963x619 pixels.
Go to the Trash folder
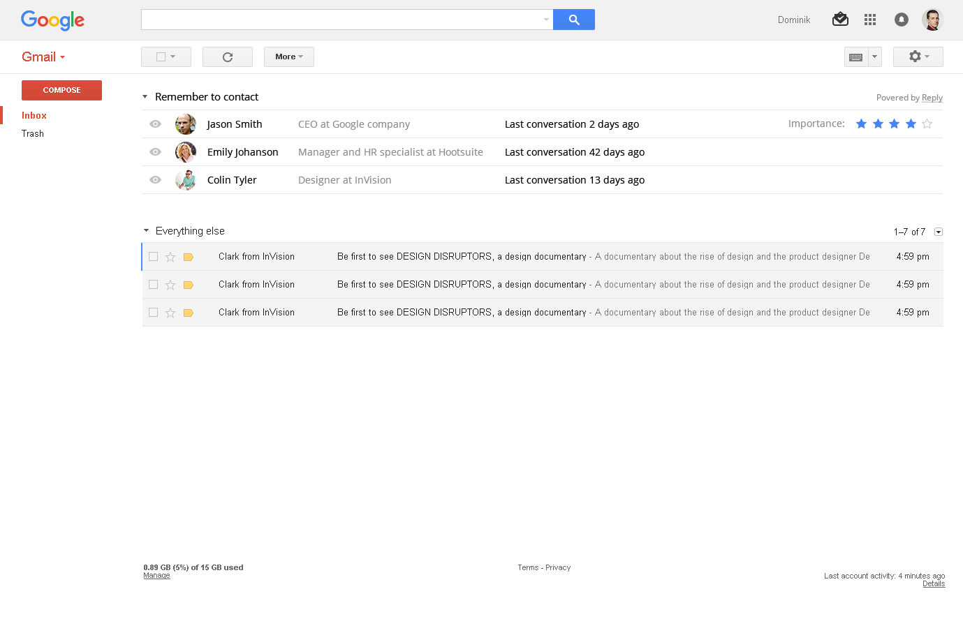pos(33,134)
